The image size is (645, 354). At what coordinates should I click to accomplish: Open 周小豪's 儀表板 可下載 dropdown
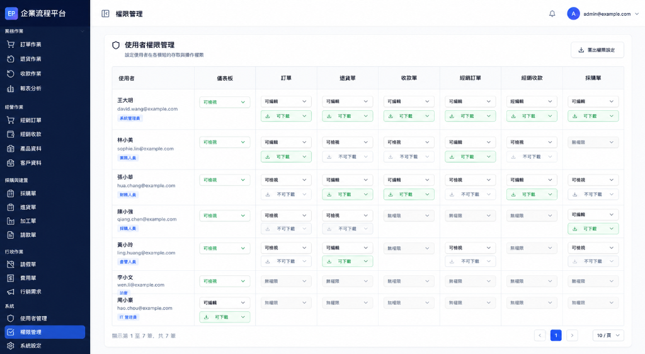pyautogui.click(x=225, y=317)
